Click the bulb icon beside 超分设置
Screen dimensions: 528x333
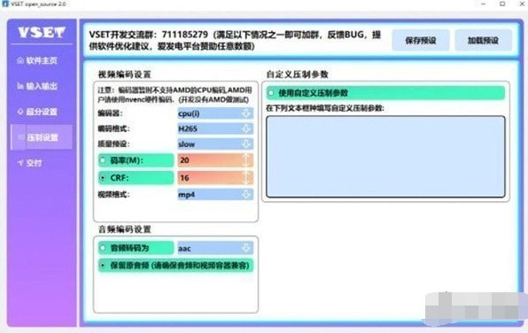(20, 112)
